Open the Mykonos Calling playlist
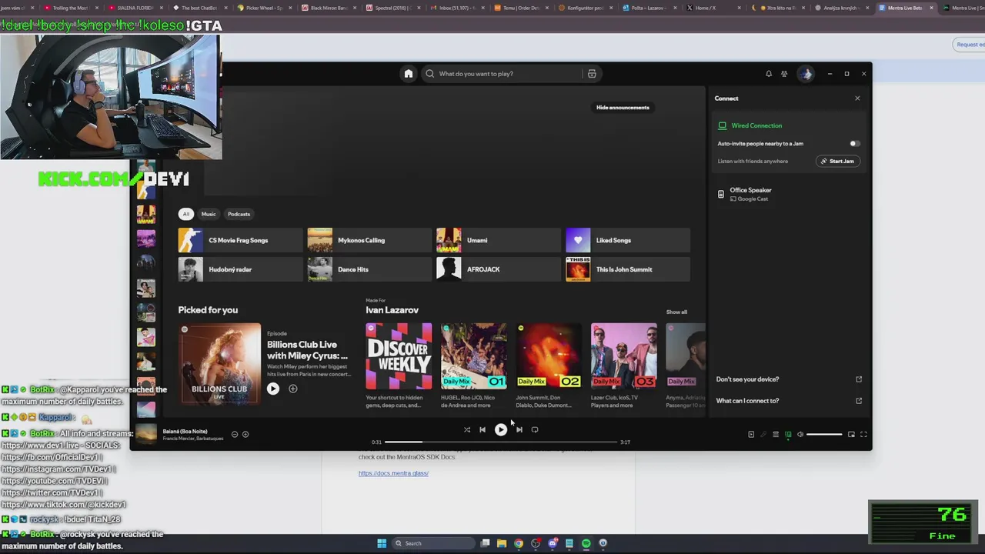This screenshot has height=554, width=985. tap(370, 240)
